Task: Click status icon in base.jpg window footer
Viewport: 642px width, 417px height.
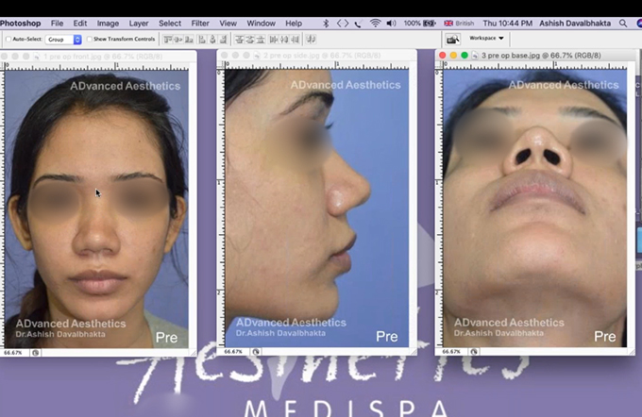Action: [474, 352]
